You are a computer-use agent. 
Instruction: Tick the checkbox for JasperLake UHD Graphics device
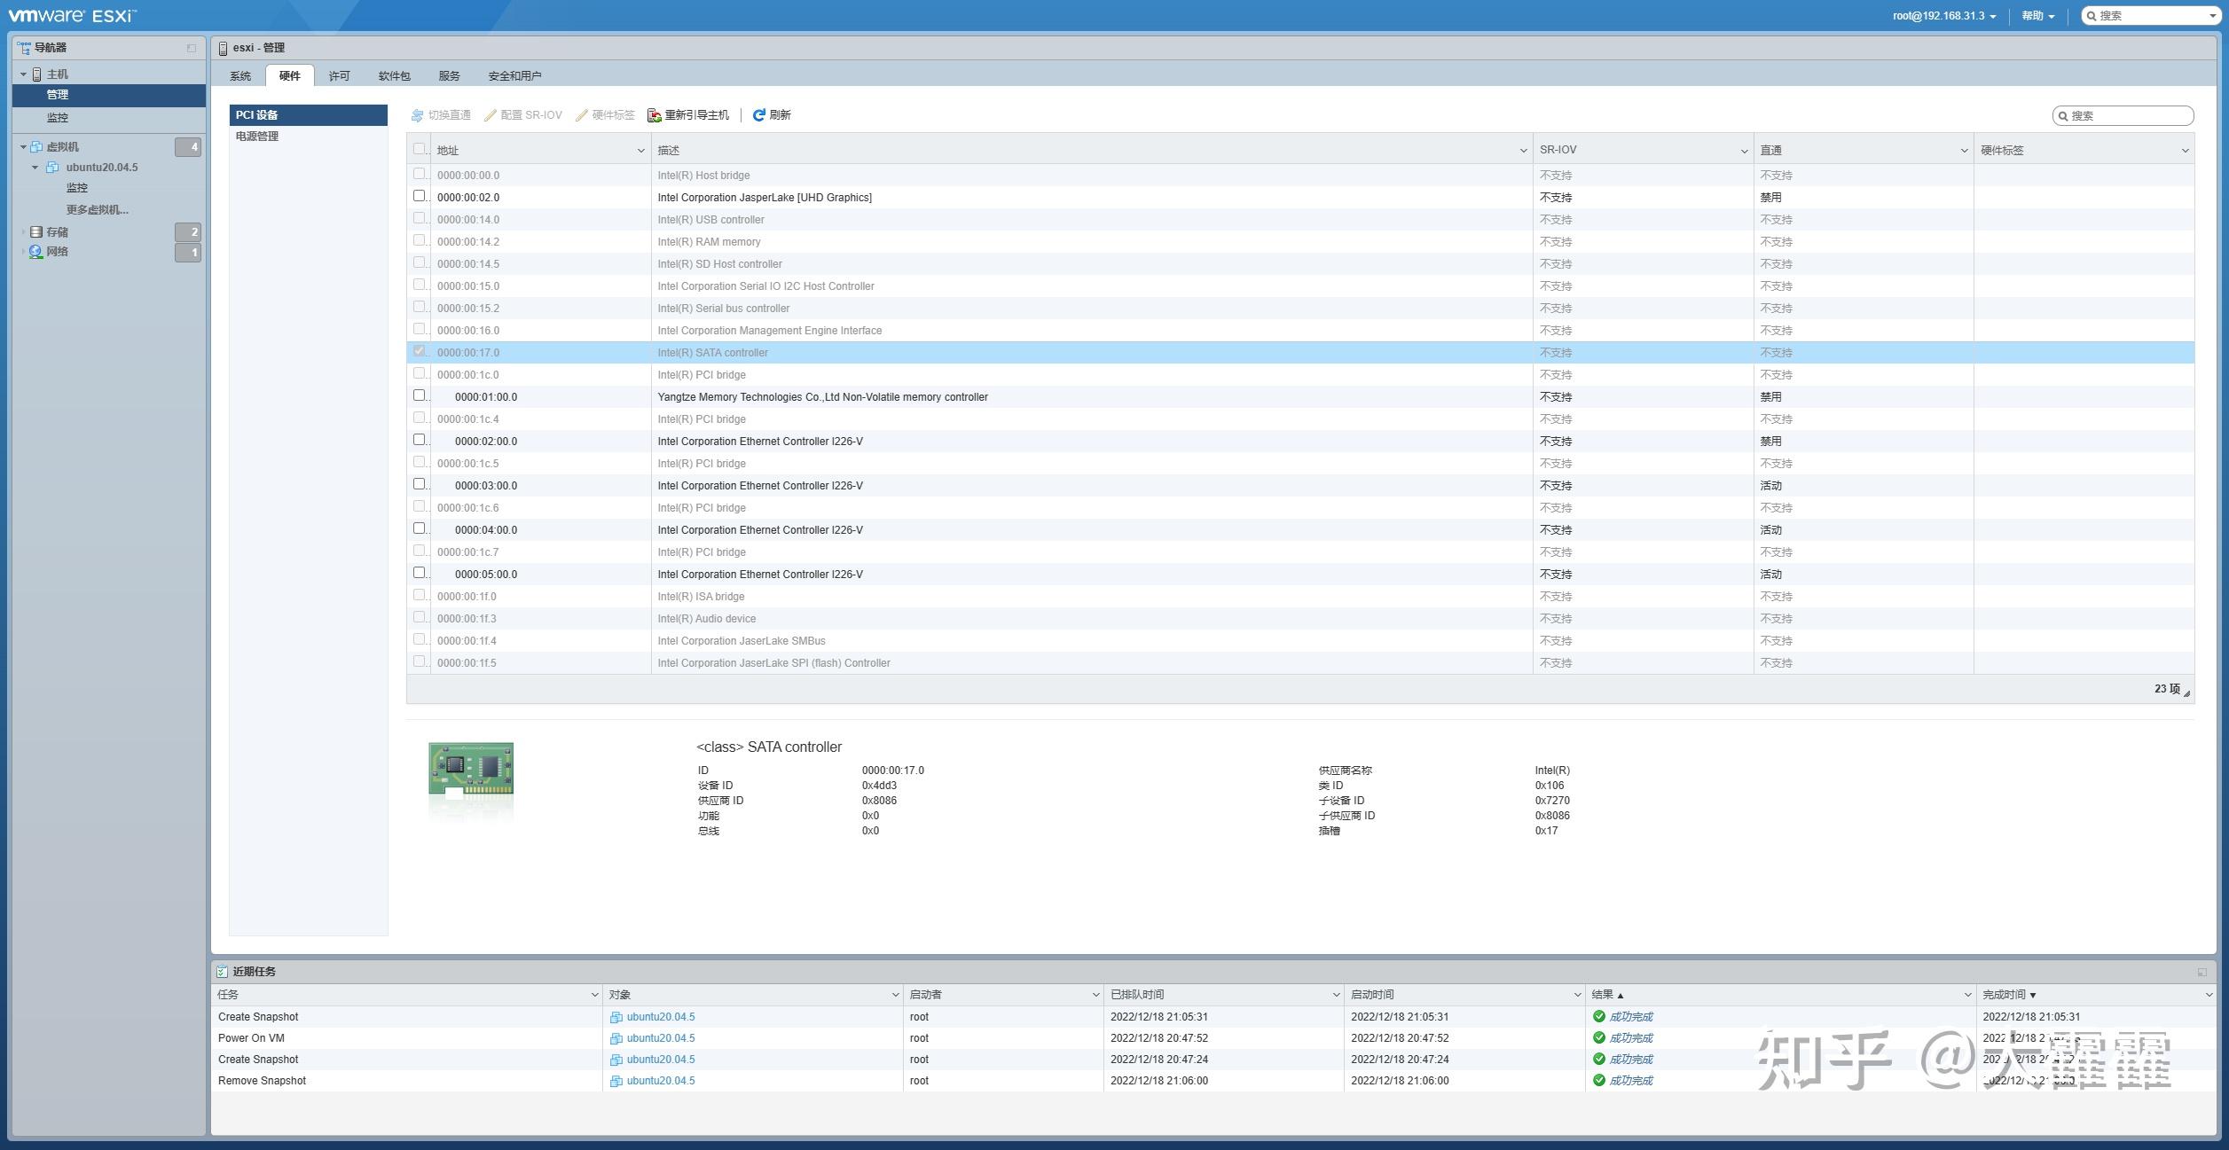click(420, 196)
